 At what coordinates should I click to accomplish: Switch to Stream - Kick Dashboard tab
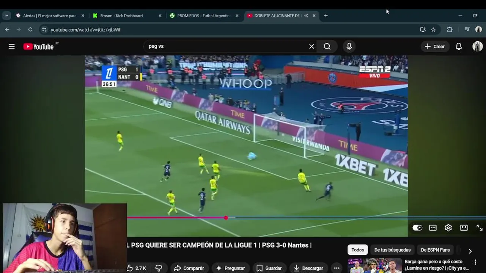pyautogui.click(x=121, y=16)
